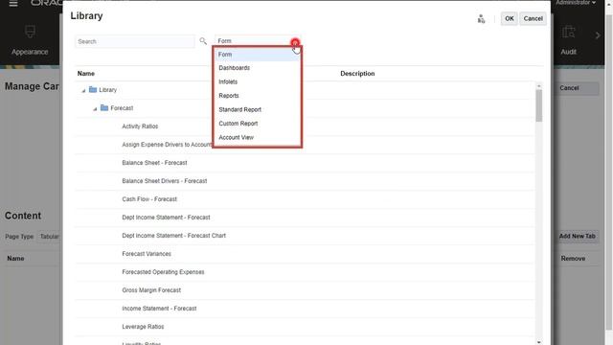Image resolution: width=613 pixels, height=345 pixels.
Task: Select Cash Flow - Forecast
Action: pyautogui.click(x=149, y=199)
